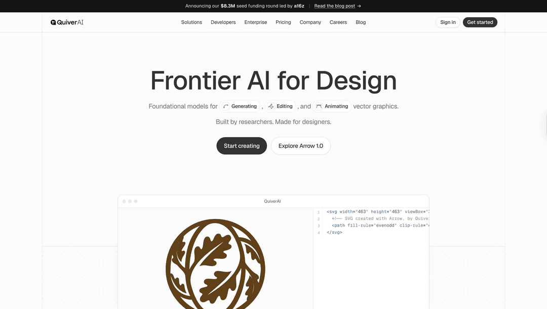Select the Editing node icon chip

click(x=281, y=106)
